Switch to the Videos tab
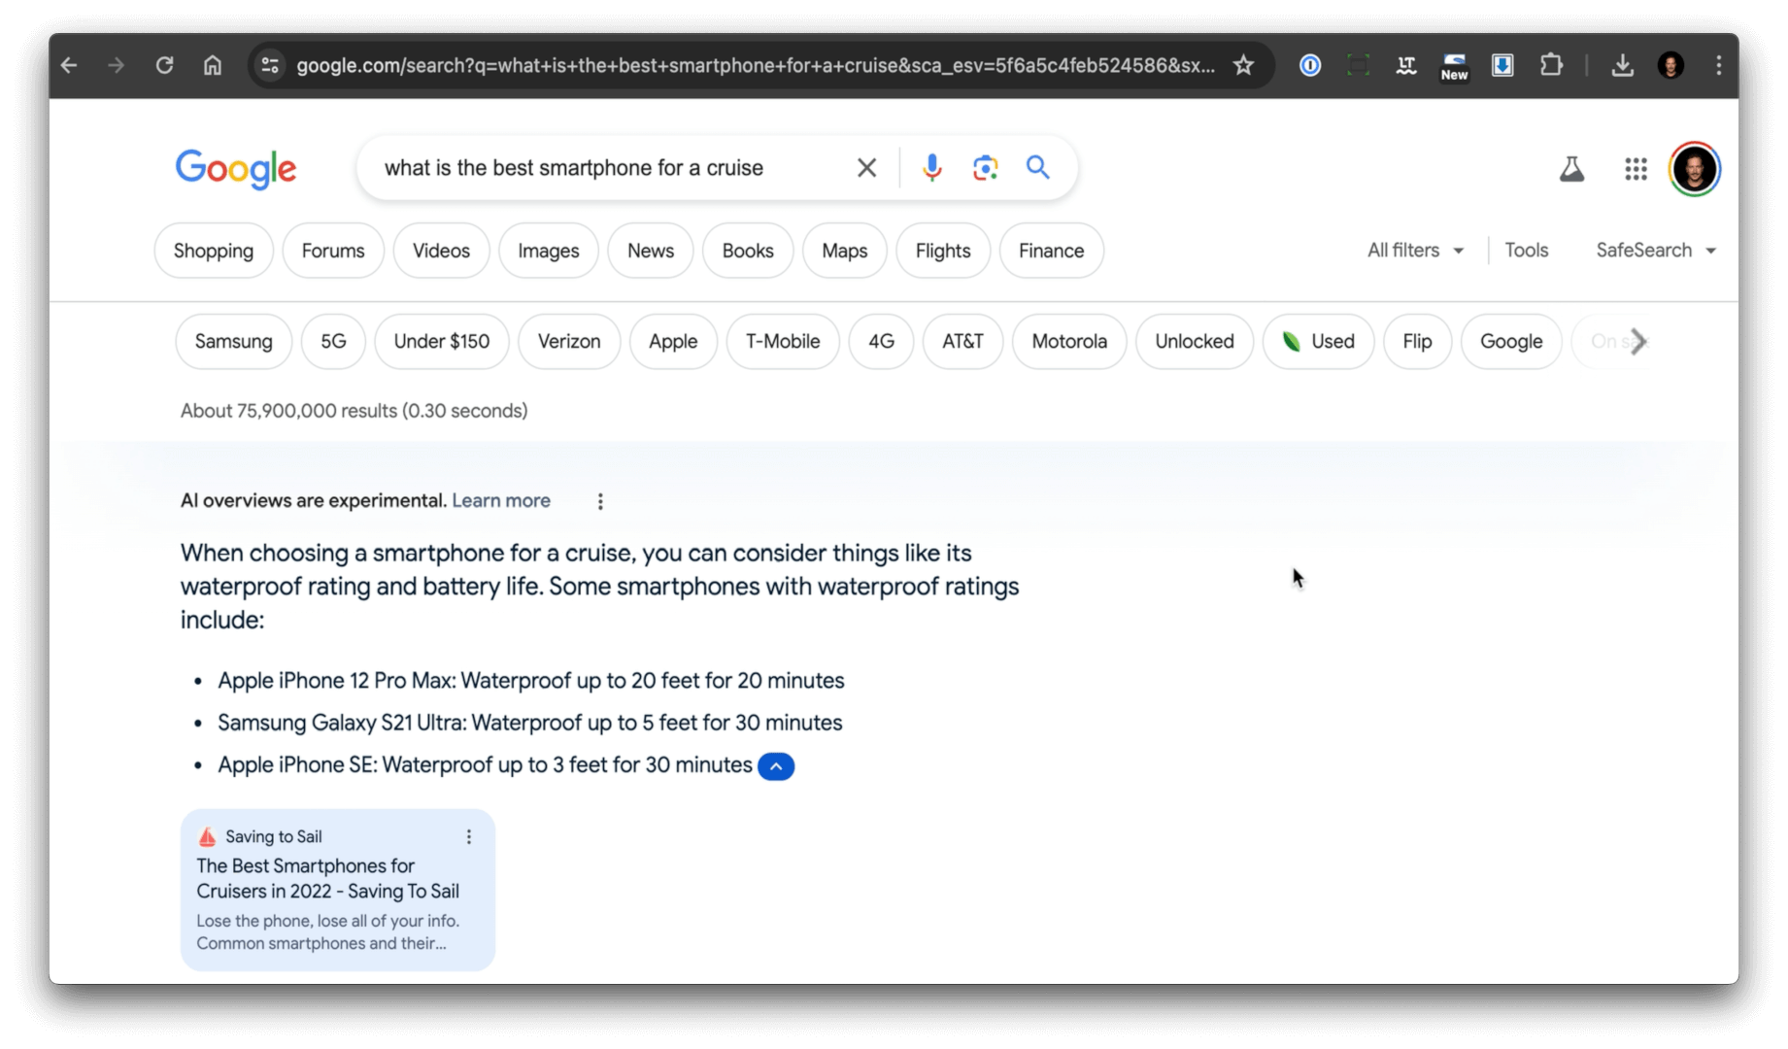This screenshot has width=1788, height=1049. (x=441, y=251)
